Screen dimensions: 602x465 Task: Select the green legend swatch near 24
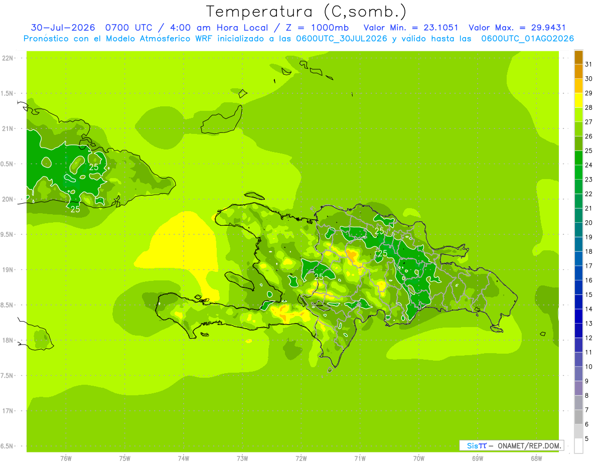[578, 158]
